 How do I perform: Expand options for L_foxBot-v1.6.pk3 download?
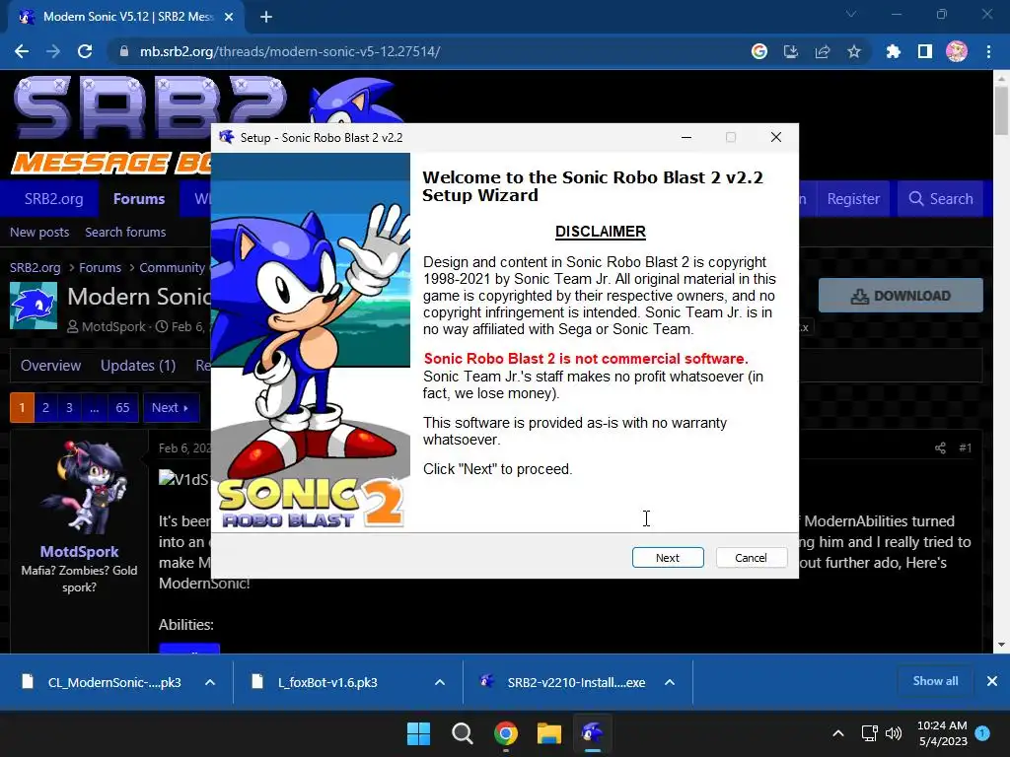coord(440,682)
